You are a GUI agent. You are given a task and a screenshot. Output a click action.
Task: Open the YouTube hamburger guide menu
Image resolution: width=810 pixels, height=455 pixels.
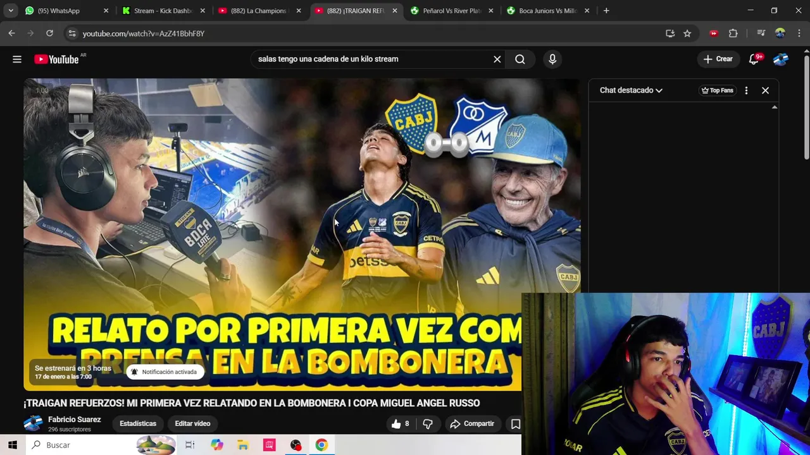[x=17, y=59]
